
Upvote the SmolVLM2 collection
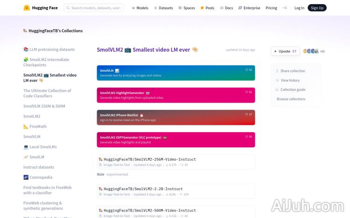[285, 51]
